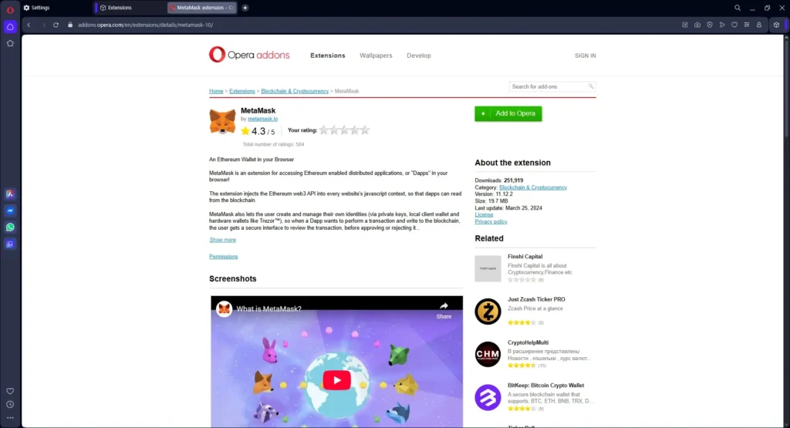Click the CHM logo thumbnail
Image resolution: width=790 pixels, height=428 pixels.
click(x=488, y=354)
